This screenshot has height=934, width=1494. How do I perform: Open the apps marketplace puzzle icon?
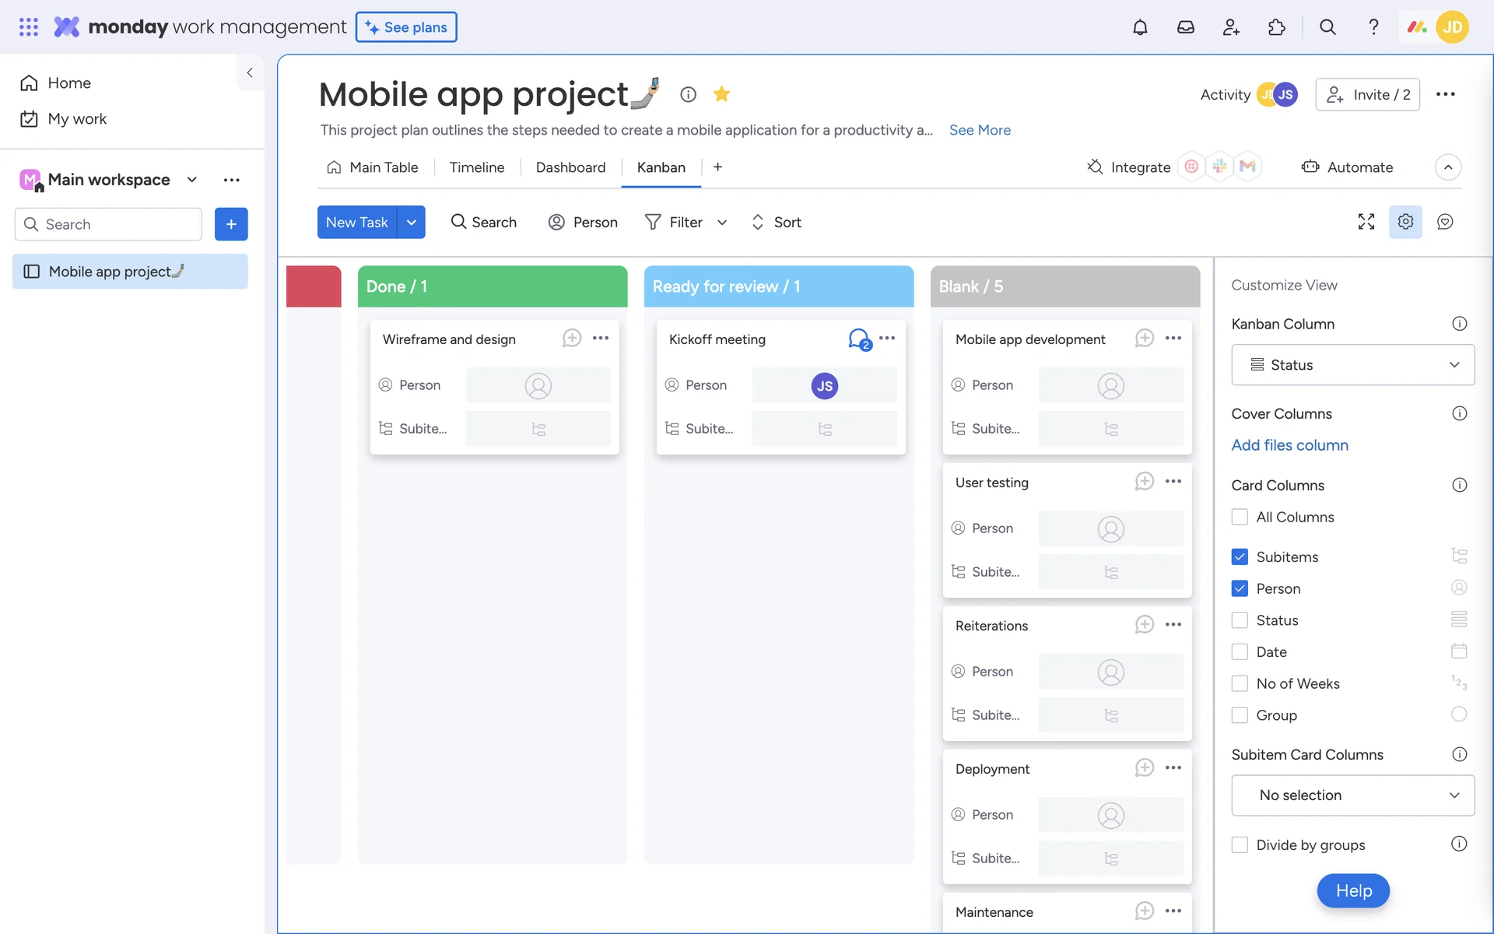click(1276, 27)
